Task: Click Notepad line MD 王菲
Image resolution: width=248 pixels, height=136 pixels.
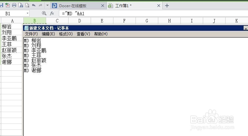Action: point(32,56)
